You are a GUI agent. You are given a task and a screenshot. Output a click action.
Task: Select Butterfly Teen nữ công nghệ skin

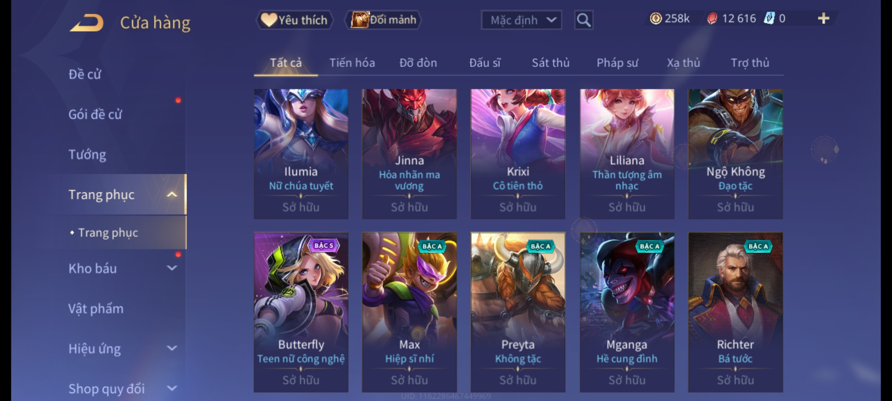click(301, 312)
